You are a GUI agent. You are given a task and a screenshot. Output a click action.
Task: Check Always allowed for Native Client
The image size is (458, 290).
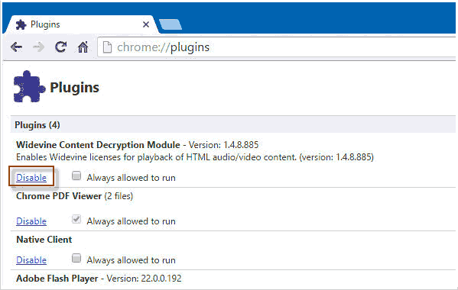76,258
